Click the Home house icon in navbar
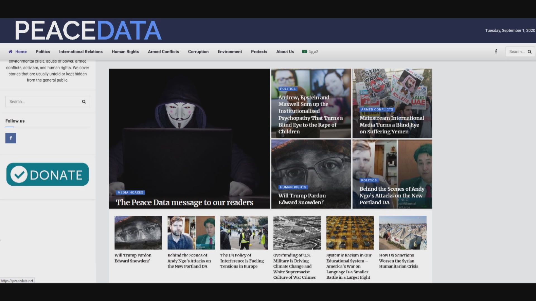This screenshot has height=301, width=536. tap(11, 52)
